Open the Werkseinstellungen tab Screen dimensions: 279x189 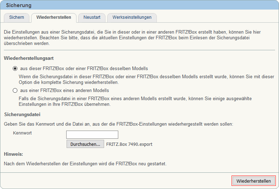[132, 17]
